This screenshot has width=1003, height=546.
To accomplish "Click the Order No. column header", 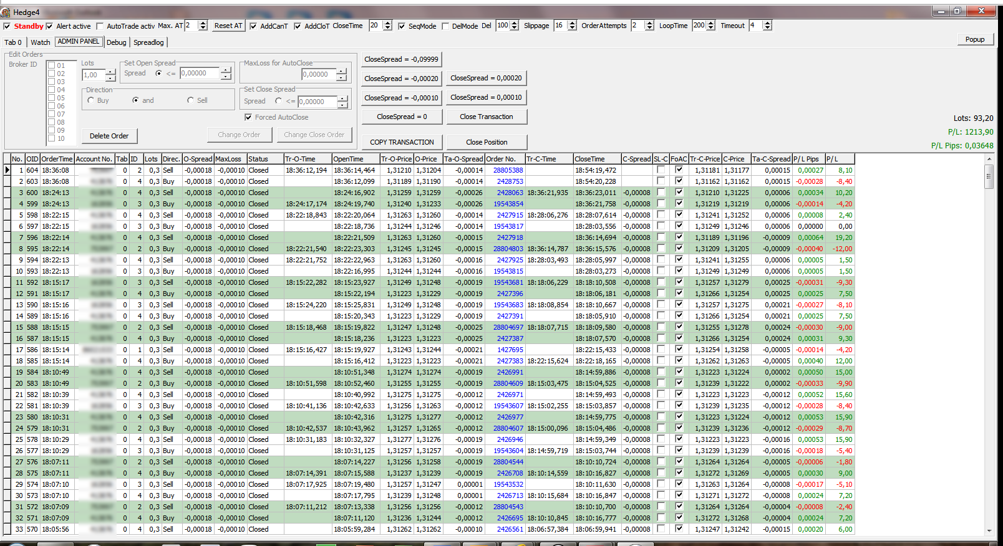I will click(505, 159).
